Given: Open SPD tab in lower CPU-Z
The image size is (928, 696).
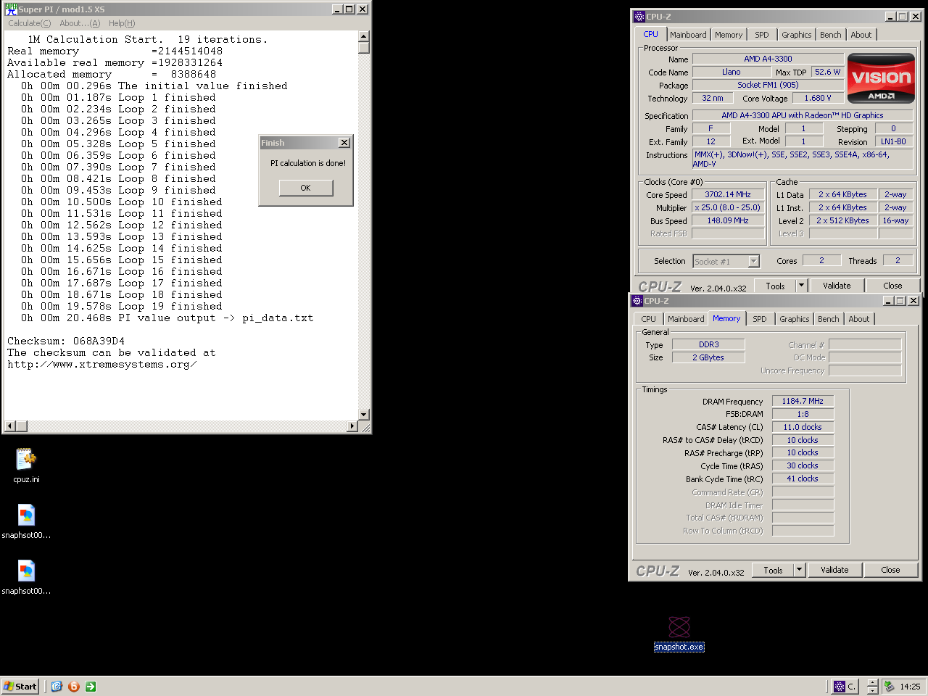Looking at the screenshot, I should 759,319.
